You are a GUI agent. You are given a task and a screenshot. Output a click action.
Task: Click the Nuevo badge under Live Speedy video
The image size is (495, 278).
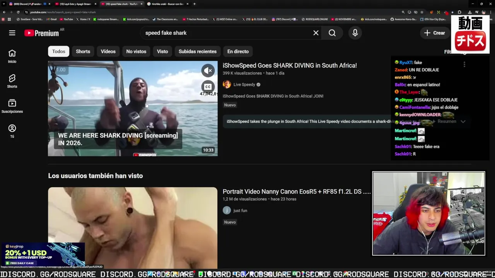[230, 105]
